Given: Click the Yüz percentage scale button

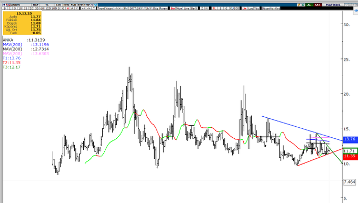Looking at the screenshot, I should click(256, 8).
